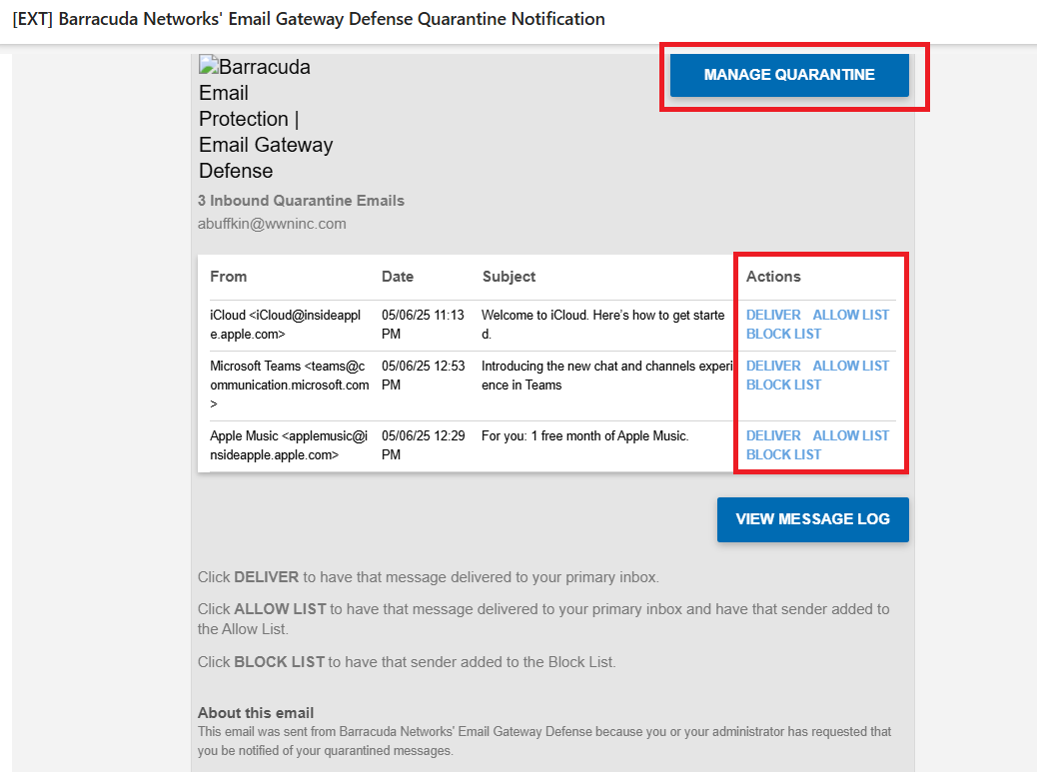The image size is (1037, 772).
Task: Deliver the Apple Music email
Action: 773,436
